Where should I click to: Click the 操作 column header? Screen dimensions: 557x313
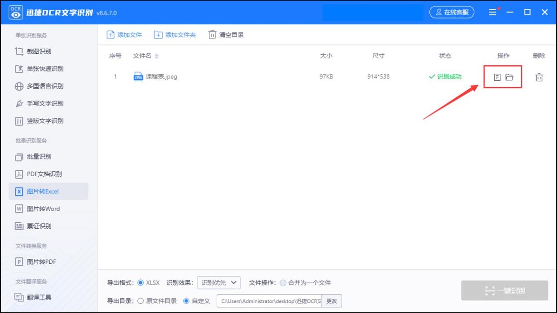[504, 56]
